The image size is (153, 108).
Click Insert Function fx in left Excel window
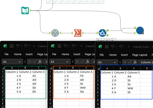click(x=40, y=62)
